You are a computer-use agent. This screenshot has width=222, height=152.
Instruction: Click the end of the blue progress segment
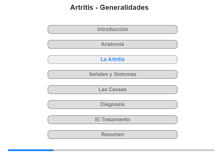tap(53, 150)
